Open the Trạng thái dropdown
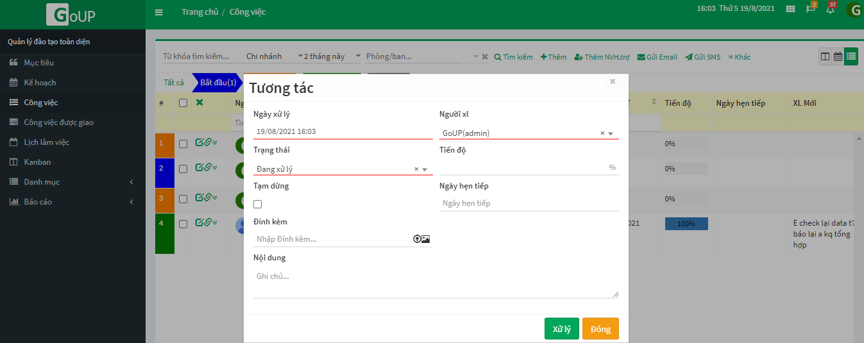 point(425,169)
